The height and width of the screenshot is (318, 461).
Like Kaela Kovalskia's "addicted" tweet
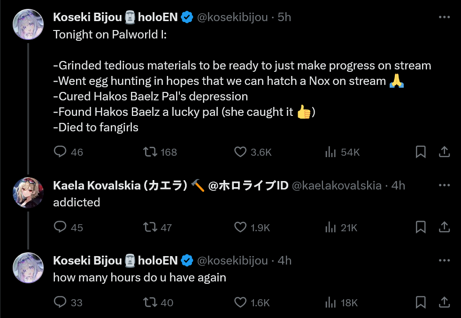click(x=240, y=227)
